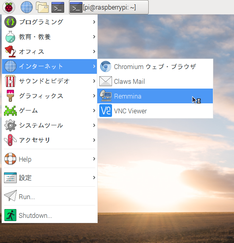Open the オフィス menu category
234x243 pixels.
pyautogui.click(x=49, y=51)
